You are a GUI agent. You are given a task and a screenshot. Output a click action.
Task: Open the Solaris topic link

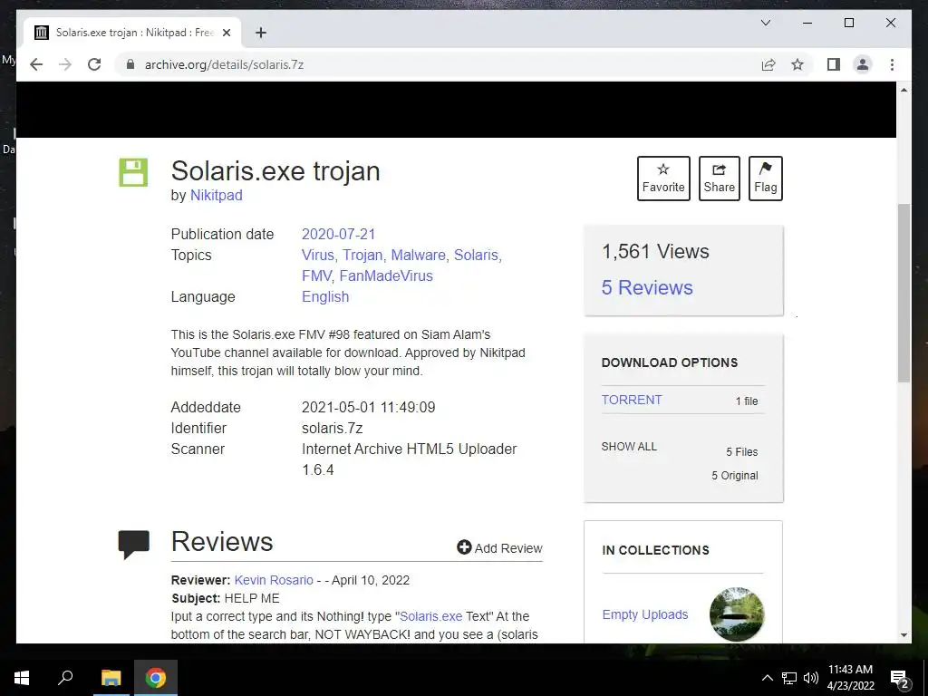[476, 255]
